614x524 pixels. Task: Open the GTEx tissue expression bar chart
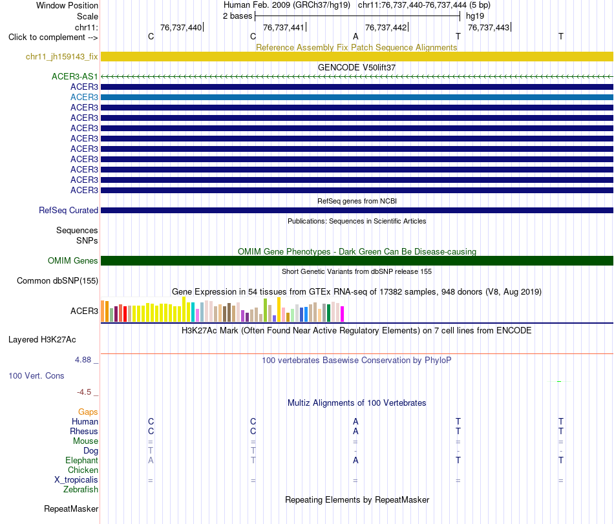[x=222, y=309]
